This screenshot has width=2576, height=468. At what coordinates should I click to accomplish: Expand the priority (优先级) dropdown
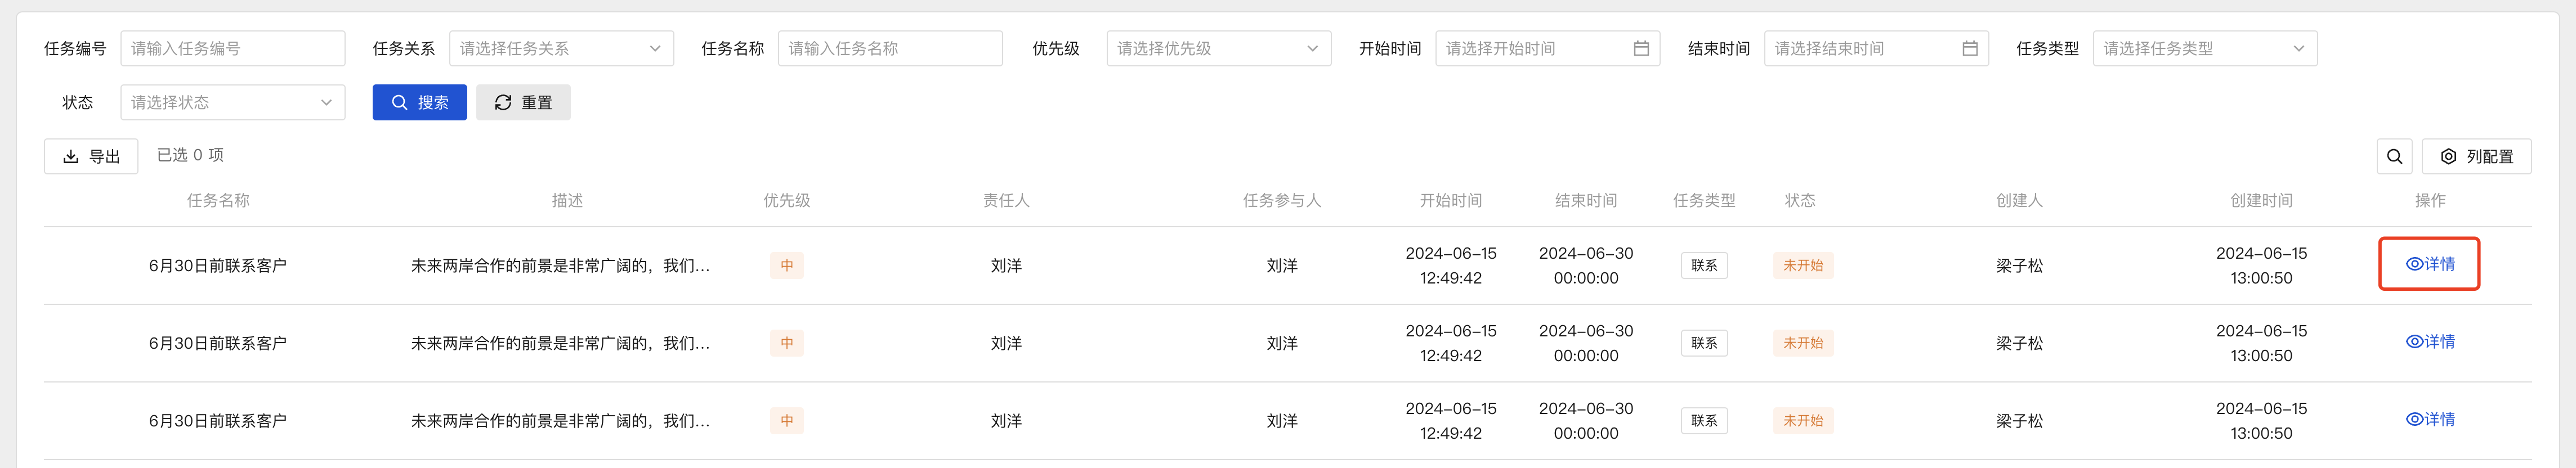[x=1218, y=48]
